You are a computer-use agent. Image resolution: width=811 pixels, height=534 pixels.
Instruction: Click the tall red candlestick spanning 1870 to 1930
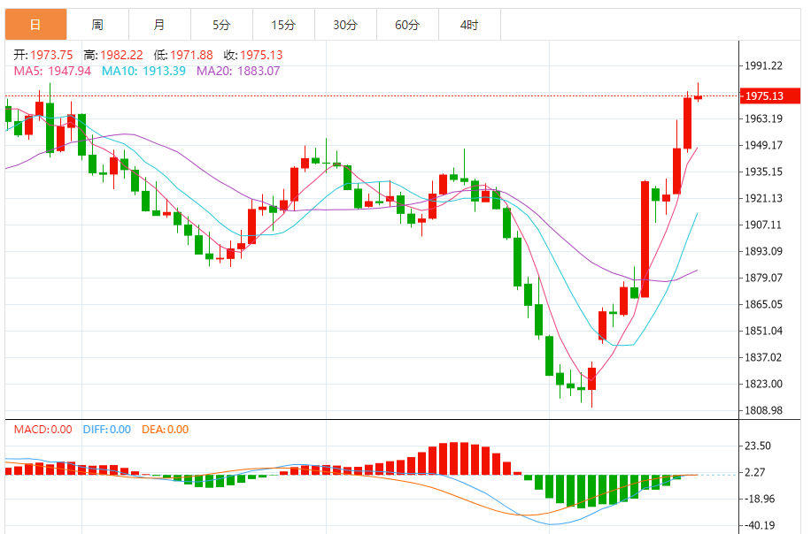point(645,239)
